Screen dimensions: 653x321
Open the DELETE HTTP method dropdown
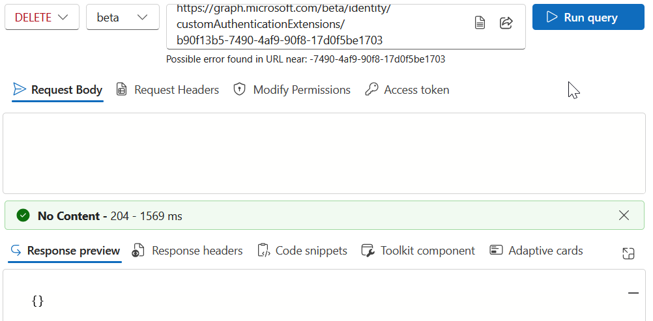click(42, 17)
